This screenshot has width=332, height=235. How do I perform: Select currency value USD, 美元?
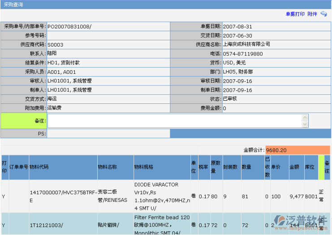click(x=234, y=63)
